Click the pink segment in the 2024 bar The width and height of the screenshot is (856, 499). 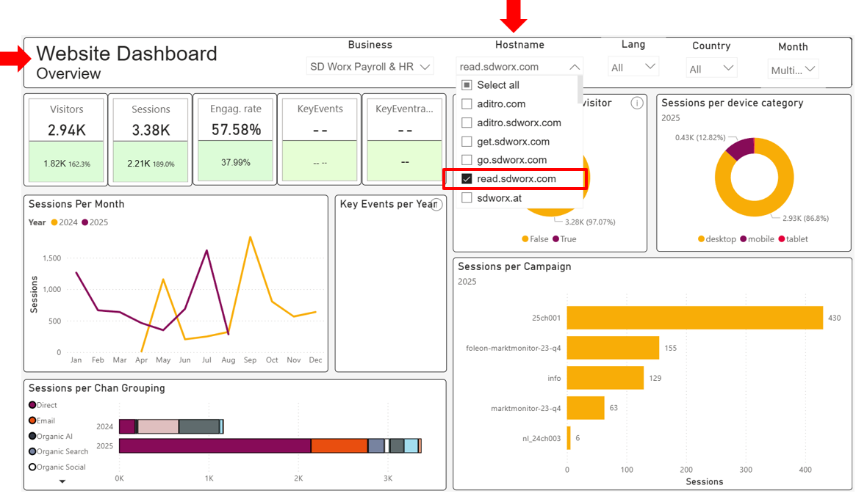click(x=158, y=426)
